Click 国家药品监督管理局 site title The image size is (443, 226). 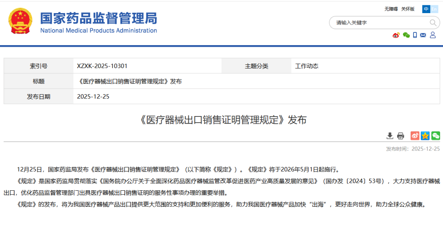click(x=98, y=18)
